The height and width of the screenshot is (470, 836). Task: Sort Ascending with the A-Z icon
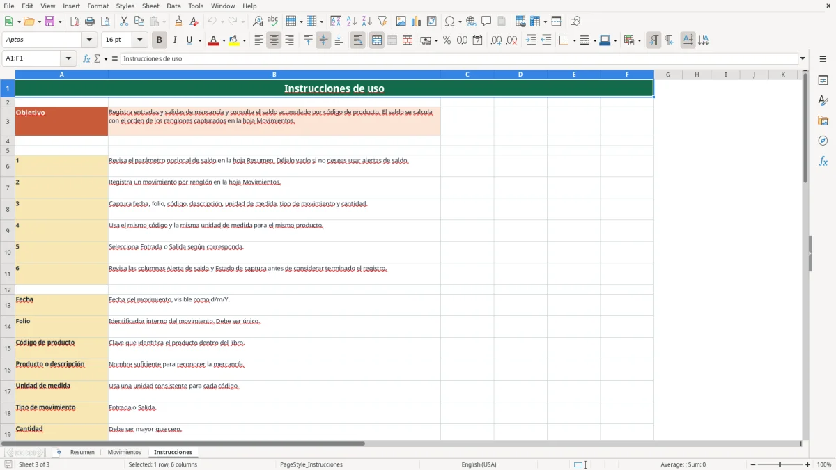351,22
